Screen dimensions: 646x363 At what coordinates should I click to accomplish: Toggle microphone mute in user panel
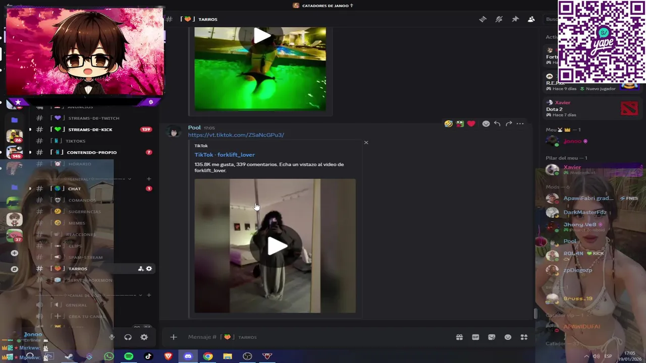click(x=112, y=337)
